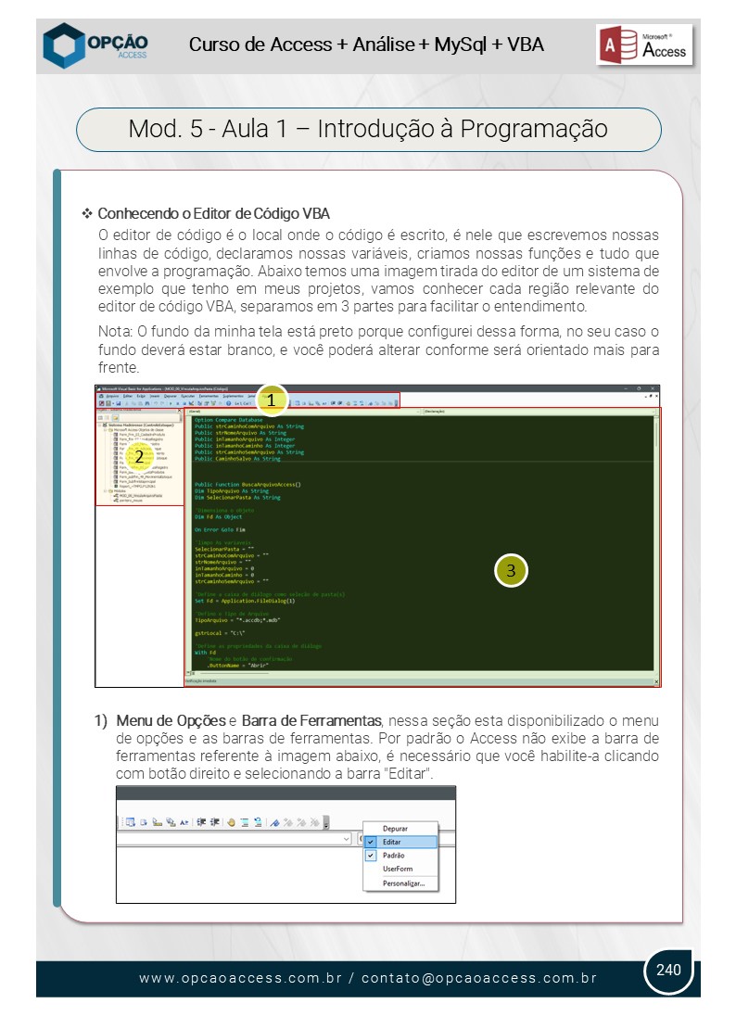The height and width of the screenshot is (1016, 736).
Task: Select Form_Frm_03_CadastraProduto in project tree
Action: (143, 435)
